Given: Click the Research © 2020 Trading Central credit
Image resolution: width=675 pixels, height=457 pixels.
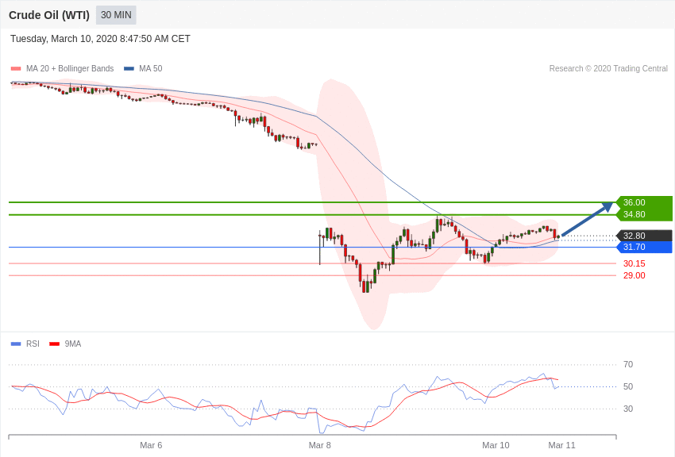Looking at the screenshot, I should pos(608,68).
